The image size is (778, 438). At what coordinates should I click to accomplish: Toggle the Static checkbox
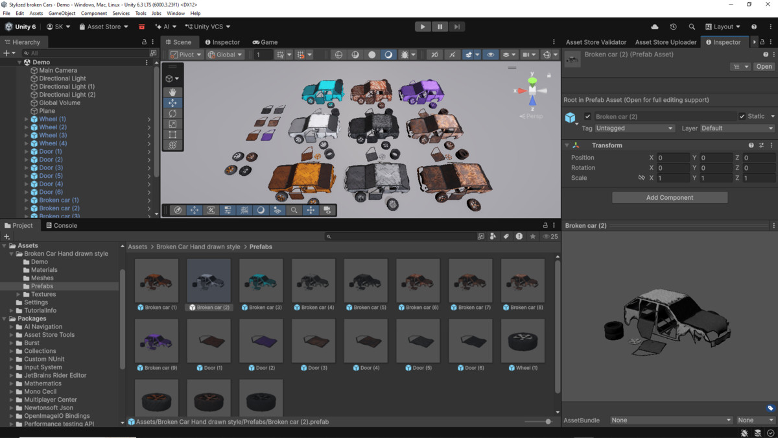[x=742, y=116]
